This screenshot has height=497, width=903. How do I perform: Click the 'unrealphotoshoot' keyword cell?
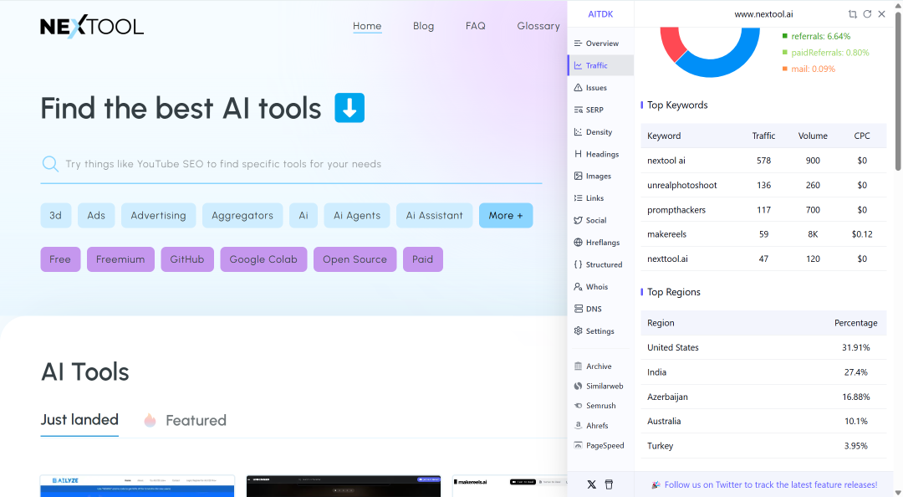click(x=682, y=185)
